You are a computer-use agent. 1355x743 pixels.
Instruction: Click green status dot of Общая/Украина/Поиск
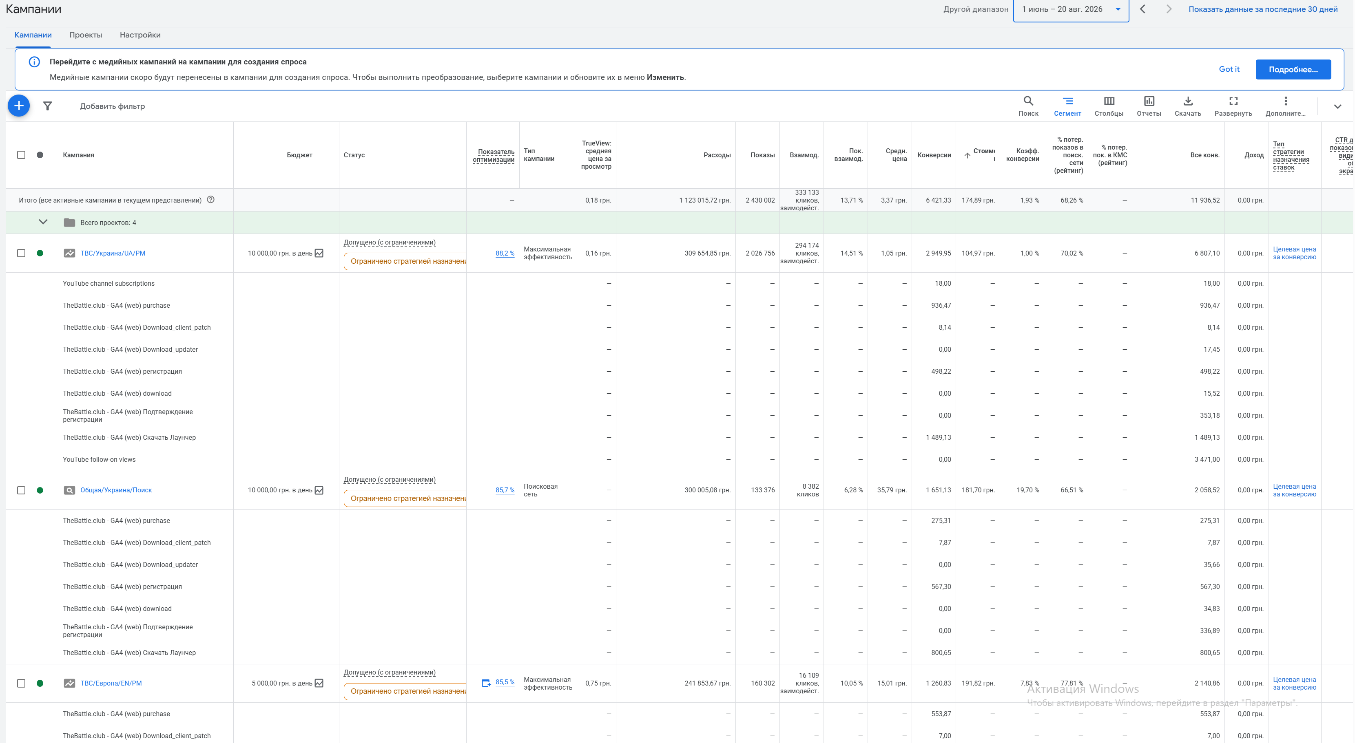tap(40, 490)
